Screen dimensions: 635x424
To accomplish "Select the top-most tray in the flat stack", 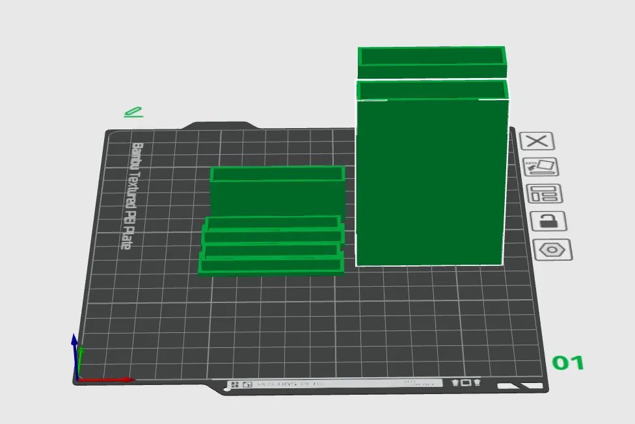I will (x=273, y=223).
